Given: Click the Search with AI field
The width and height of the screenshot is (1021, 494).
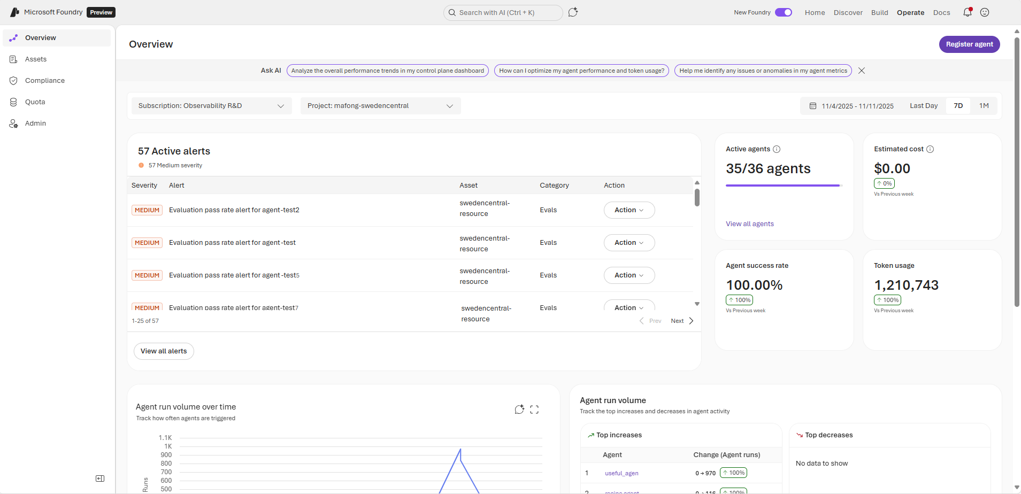Looking at the screenshot, I should 503,12.
